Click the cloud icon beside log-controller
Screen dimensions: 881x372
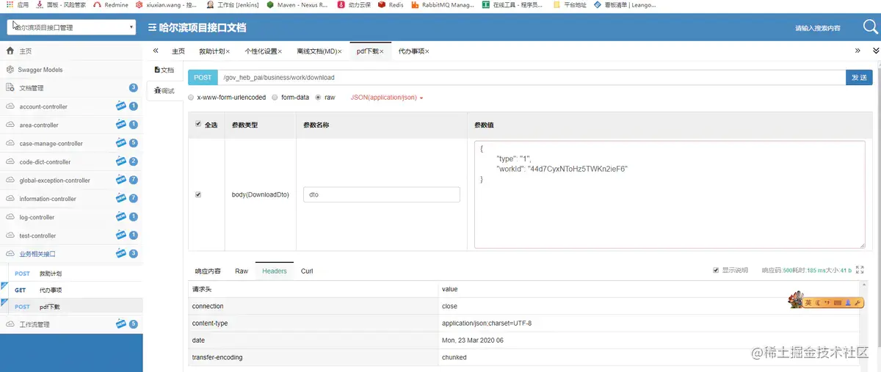point(10,217)
